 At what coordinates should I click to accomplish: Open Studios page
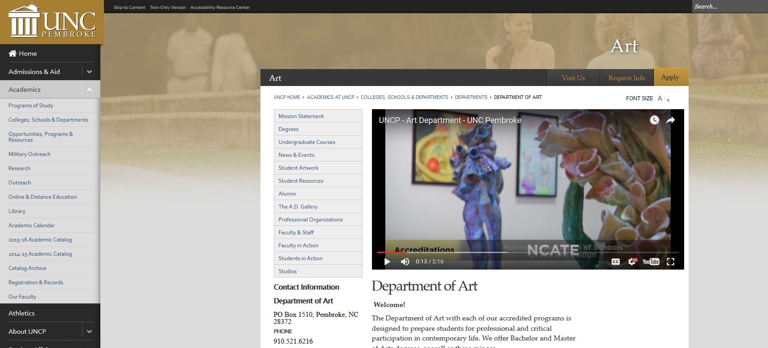coord(318,271)
